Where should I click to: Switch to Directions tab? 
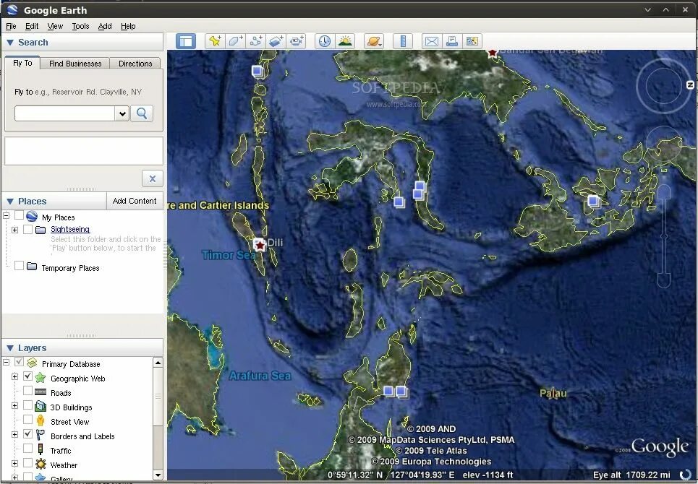[135, 64]
